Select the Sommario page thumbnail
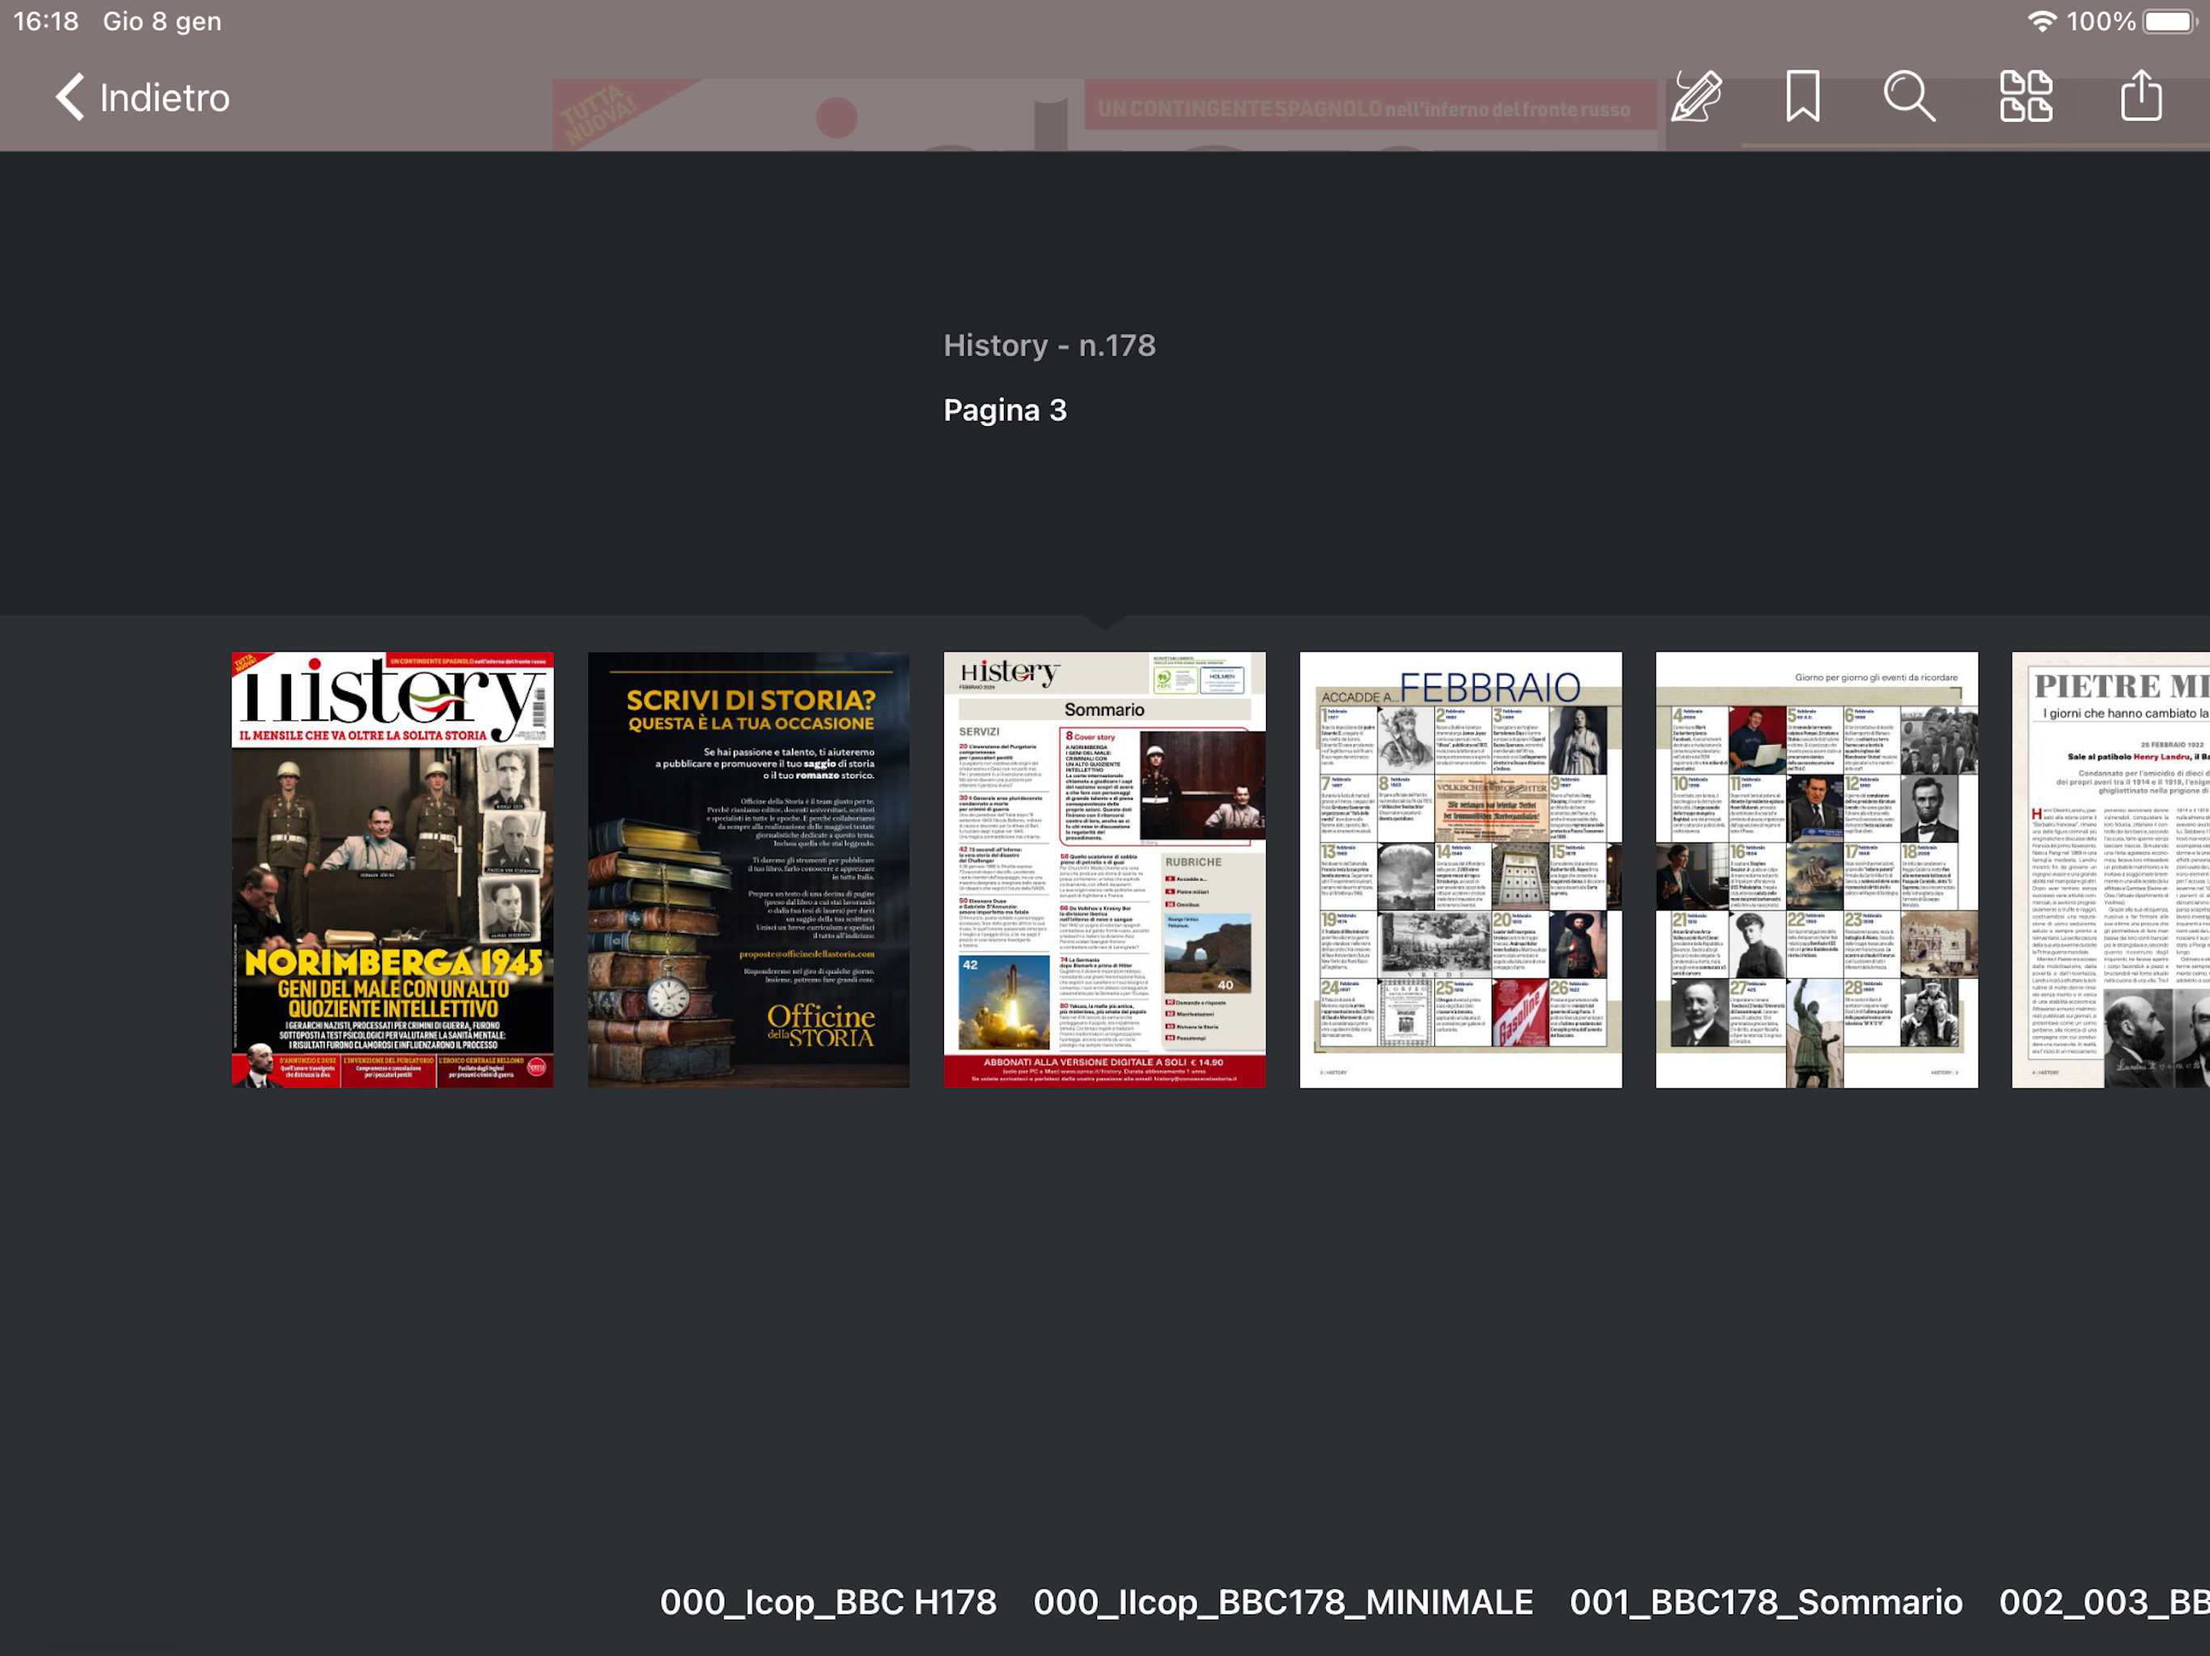Screen dimensions: 2210x1656 click(1105, 870)
